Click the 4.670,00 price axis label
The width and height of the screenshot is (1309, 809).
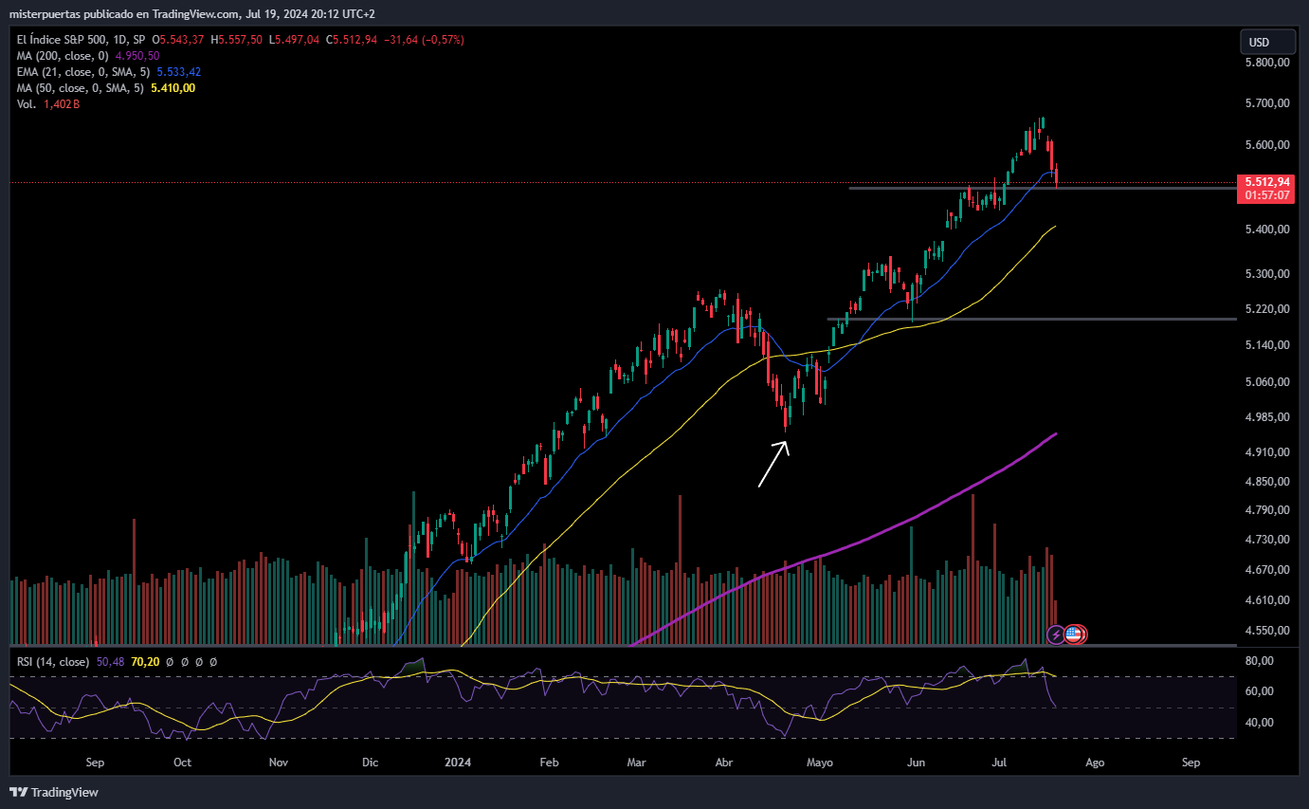coord(1267,570)
